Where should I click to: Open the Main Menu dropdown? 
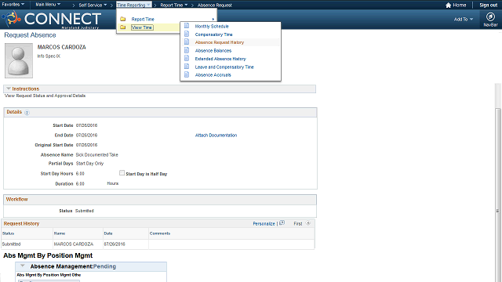[x=48, y=5]
